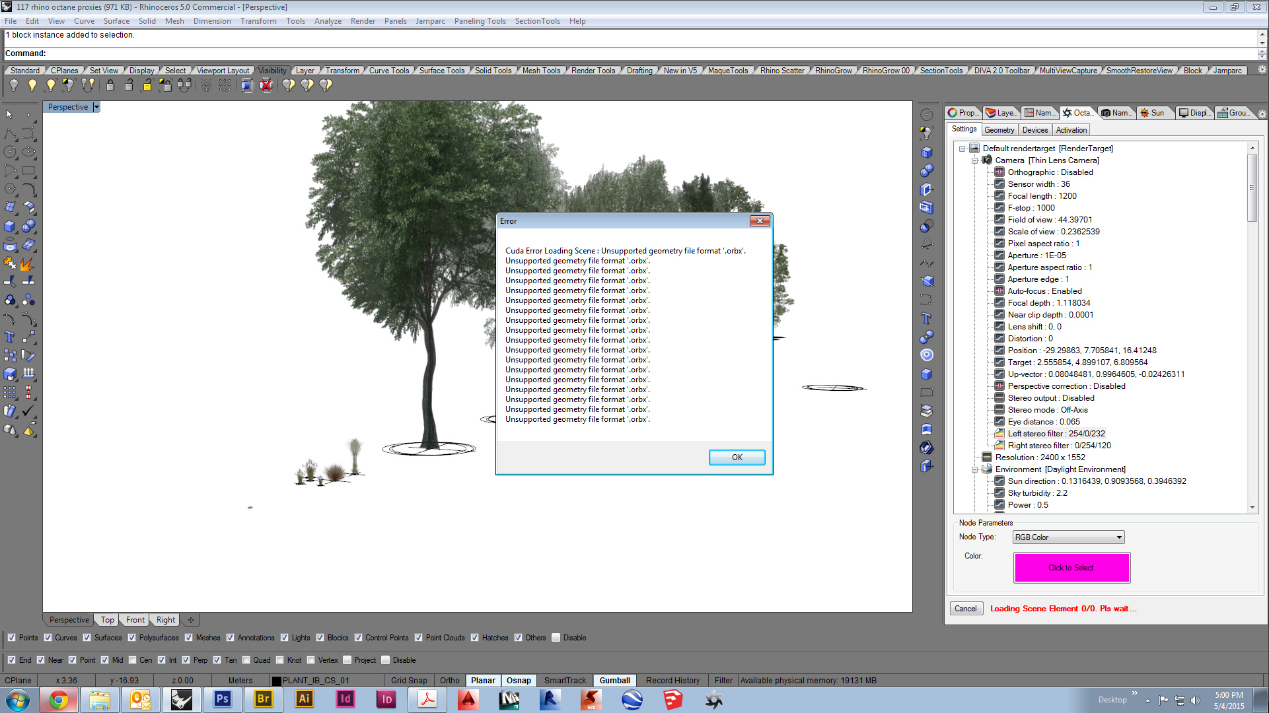Open the Node Type dropdown

pos(1068,537)
